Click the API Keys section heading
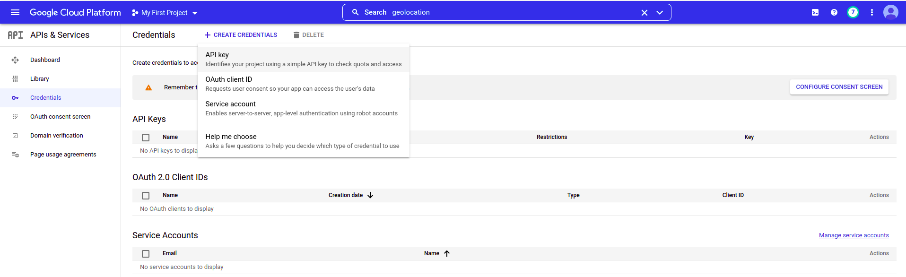This screenshot has height=277, width=906. (149, 119)
